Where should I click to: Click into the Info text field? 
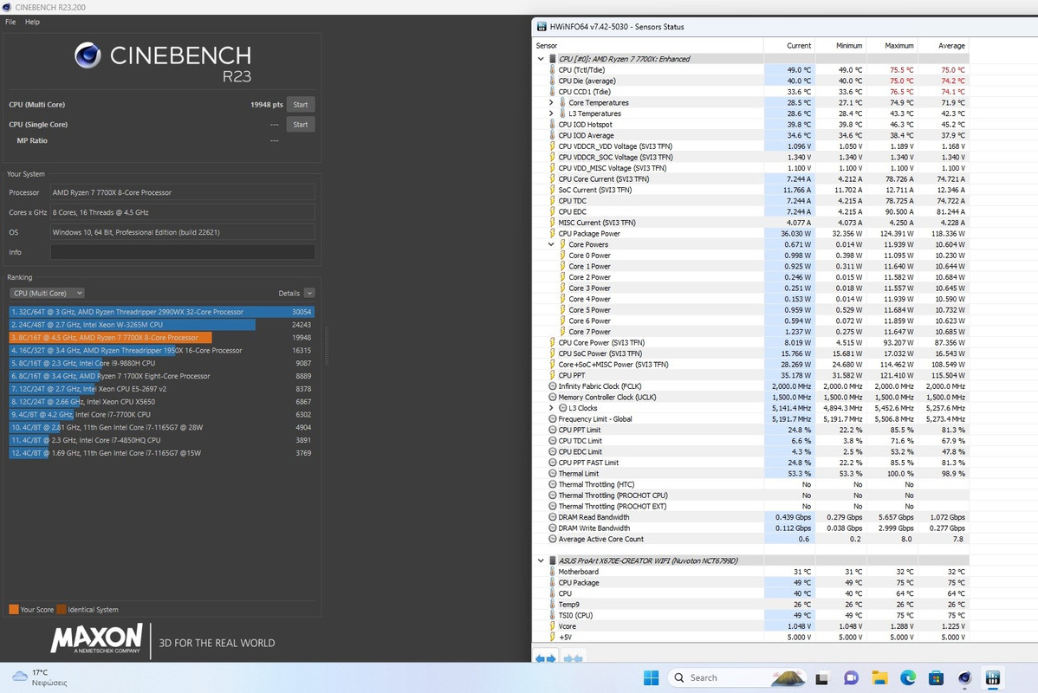click(x=183, y=252)
